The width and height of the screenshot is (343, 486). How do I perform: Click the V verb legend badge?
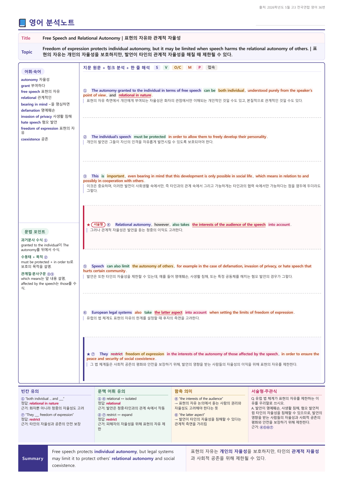pyautogui.click(x=166, y=67)
